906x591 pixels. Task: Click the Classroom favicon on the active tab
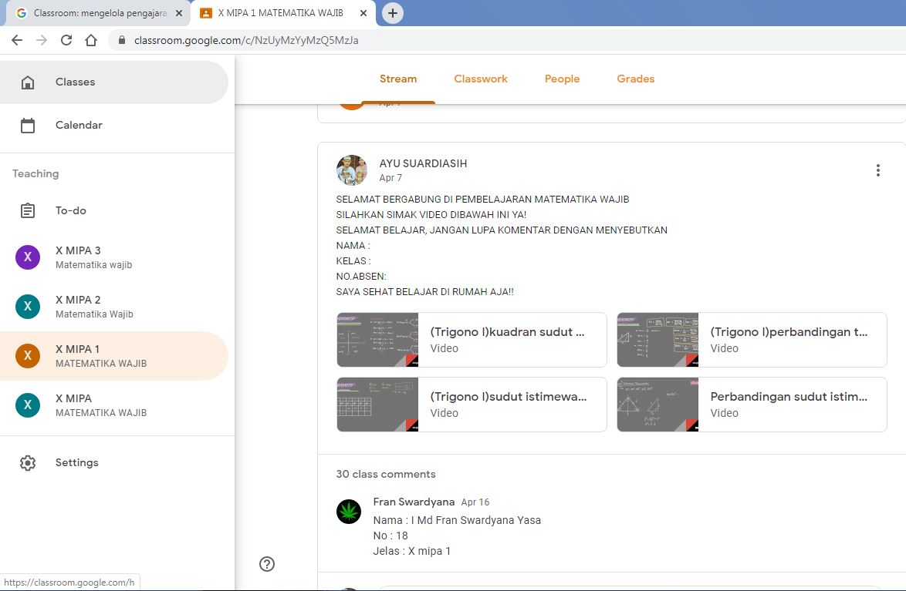[205, 12]
